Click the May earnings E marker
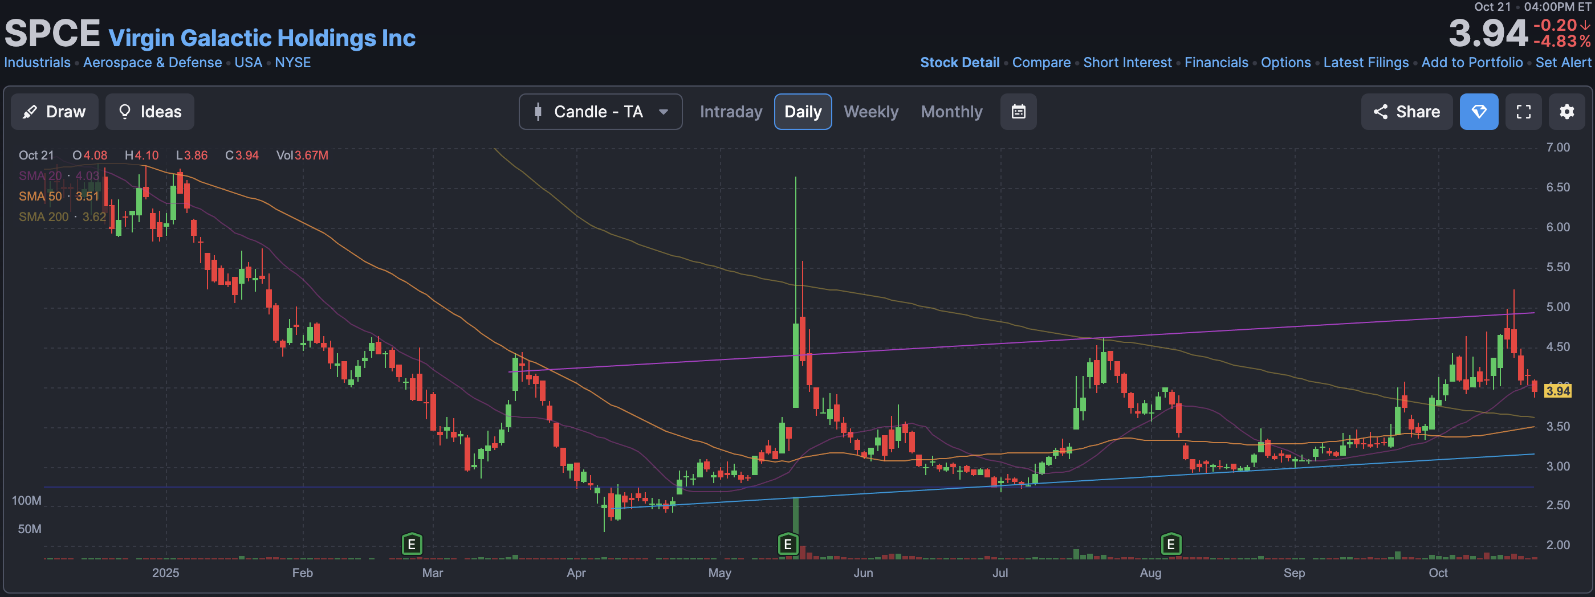The width and height of the screenshot is (1595, 597). 788,545
